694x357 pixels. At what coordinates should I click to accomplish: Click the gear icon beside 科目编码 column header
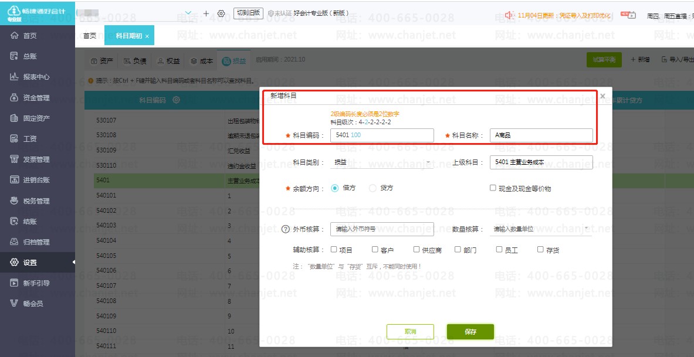click(x=176, y=100)
